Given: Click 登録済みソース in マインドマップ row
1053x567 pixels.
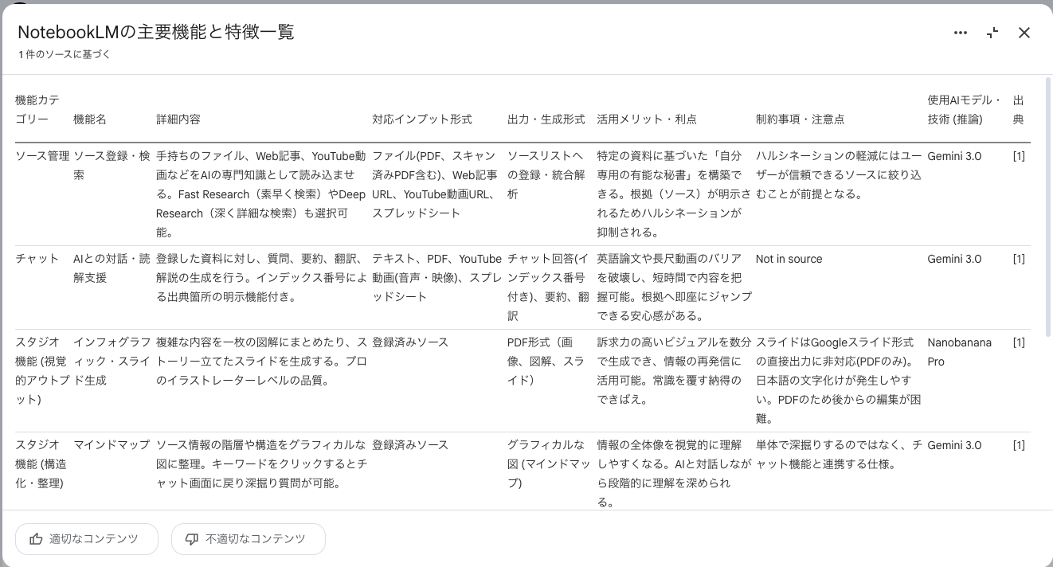Looking at the screenshot, I should (x=410, y=445).
